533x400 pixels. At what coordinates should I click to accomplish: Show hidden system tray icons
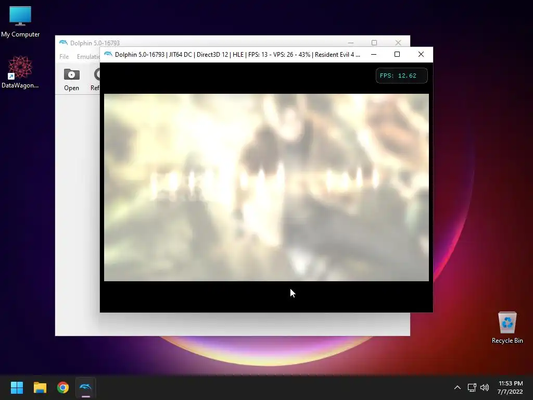tap(458, 387)
